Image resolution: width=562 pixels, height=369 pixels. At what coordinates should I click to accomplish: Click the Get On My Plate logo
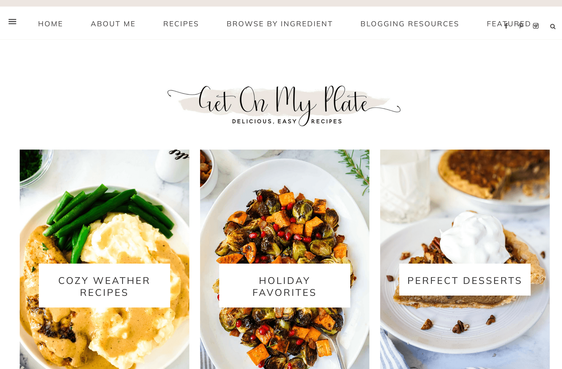pos(284,105)
